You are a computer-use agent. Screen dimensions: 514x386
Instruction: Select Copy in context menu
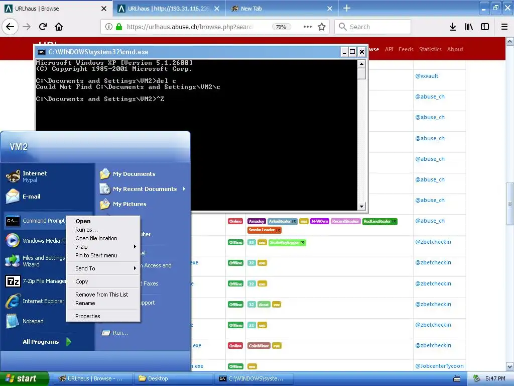[x=103, y=281]
